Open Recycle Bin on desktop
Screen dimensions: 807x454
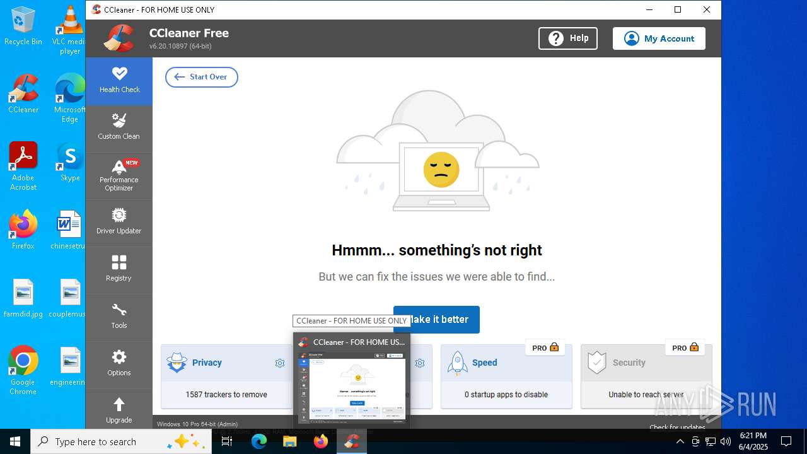[x=23, y=26]
